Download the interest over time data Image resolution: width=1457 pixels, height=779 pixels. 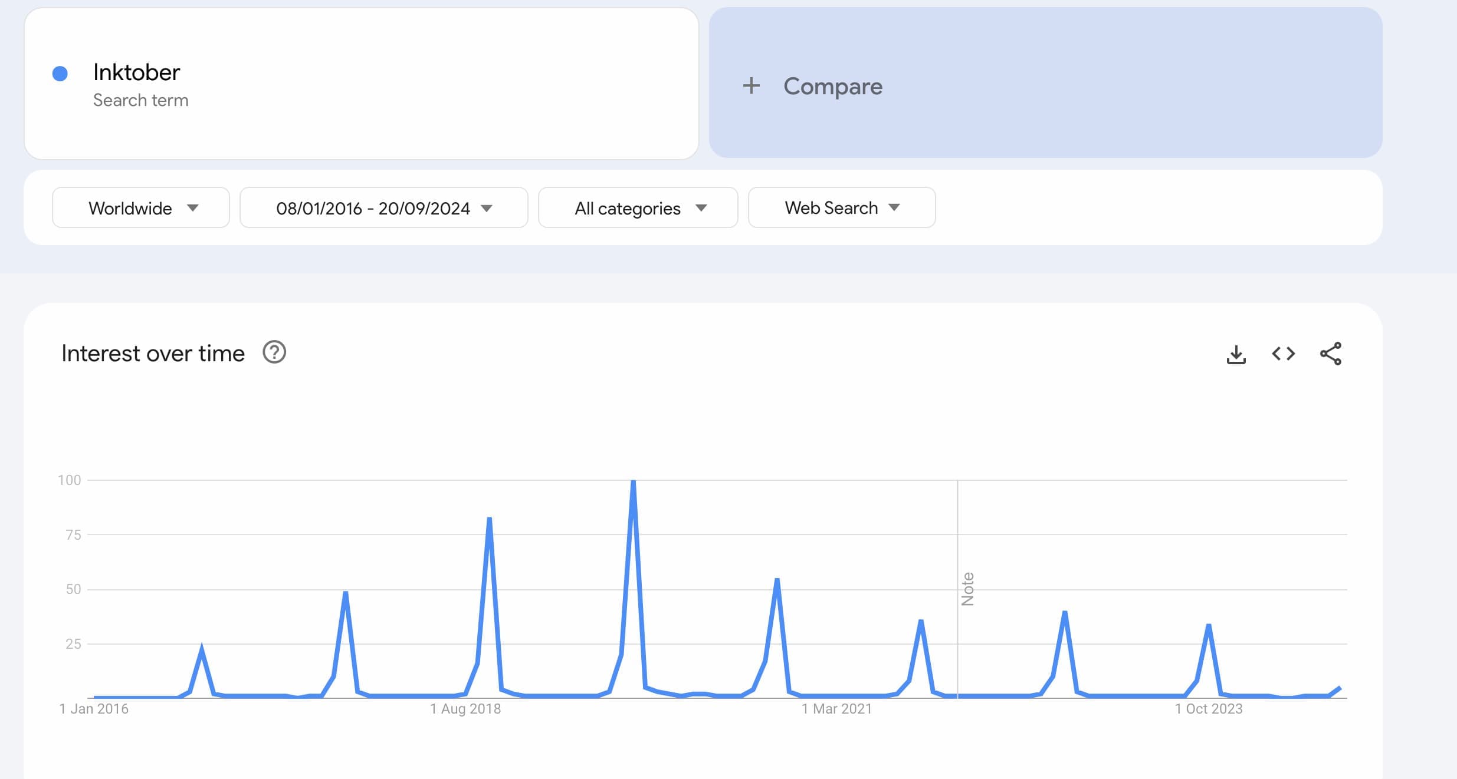pyautogui.click(x=1236, y=354)
